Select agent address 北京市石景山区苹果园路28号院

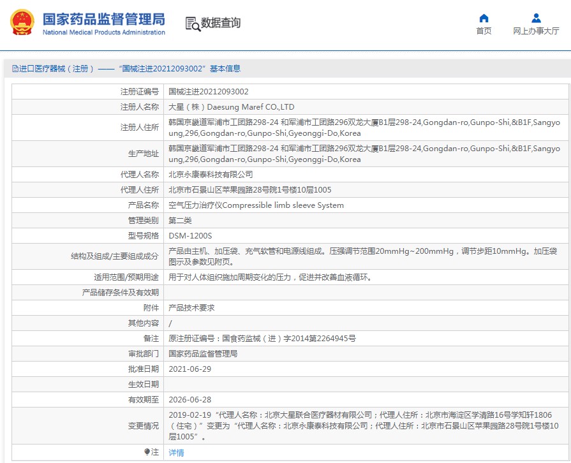[x=250, y=190]
